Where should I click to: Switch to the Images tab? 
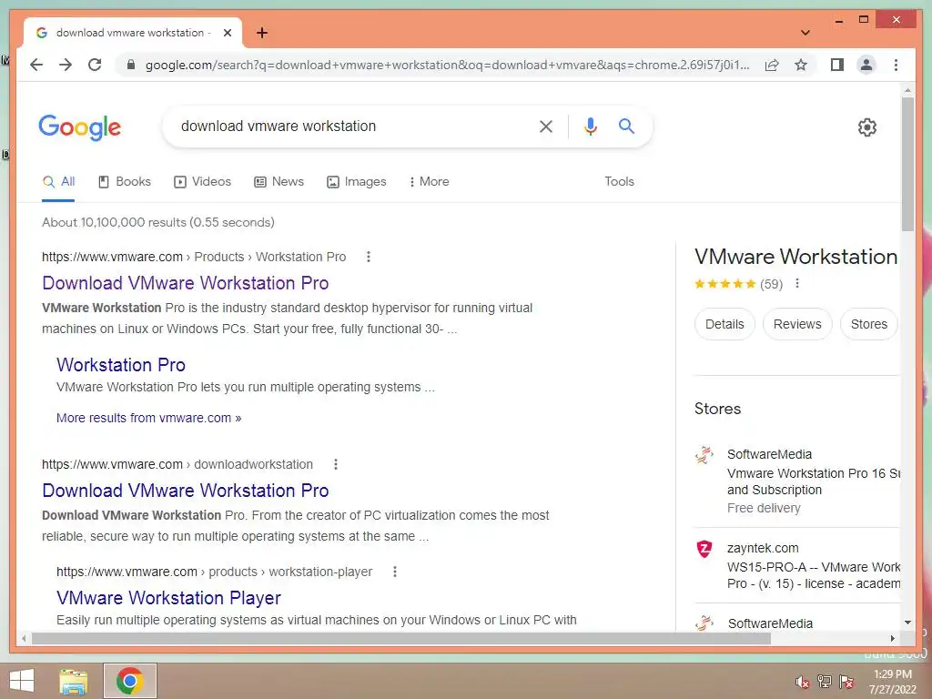(x=357, y=182)
